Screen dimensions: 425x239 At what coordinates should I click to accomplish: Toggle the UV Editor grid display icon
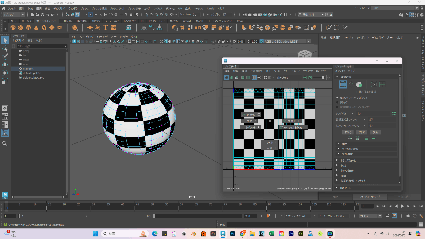click(x=254, y=77)
